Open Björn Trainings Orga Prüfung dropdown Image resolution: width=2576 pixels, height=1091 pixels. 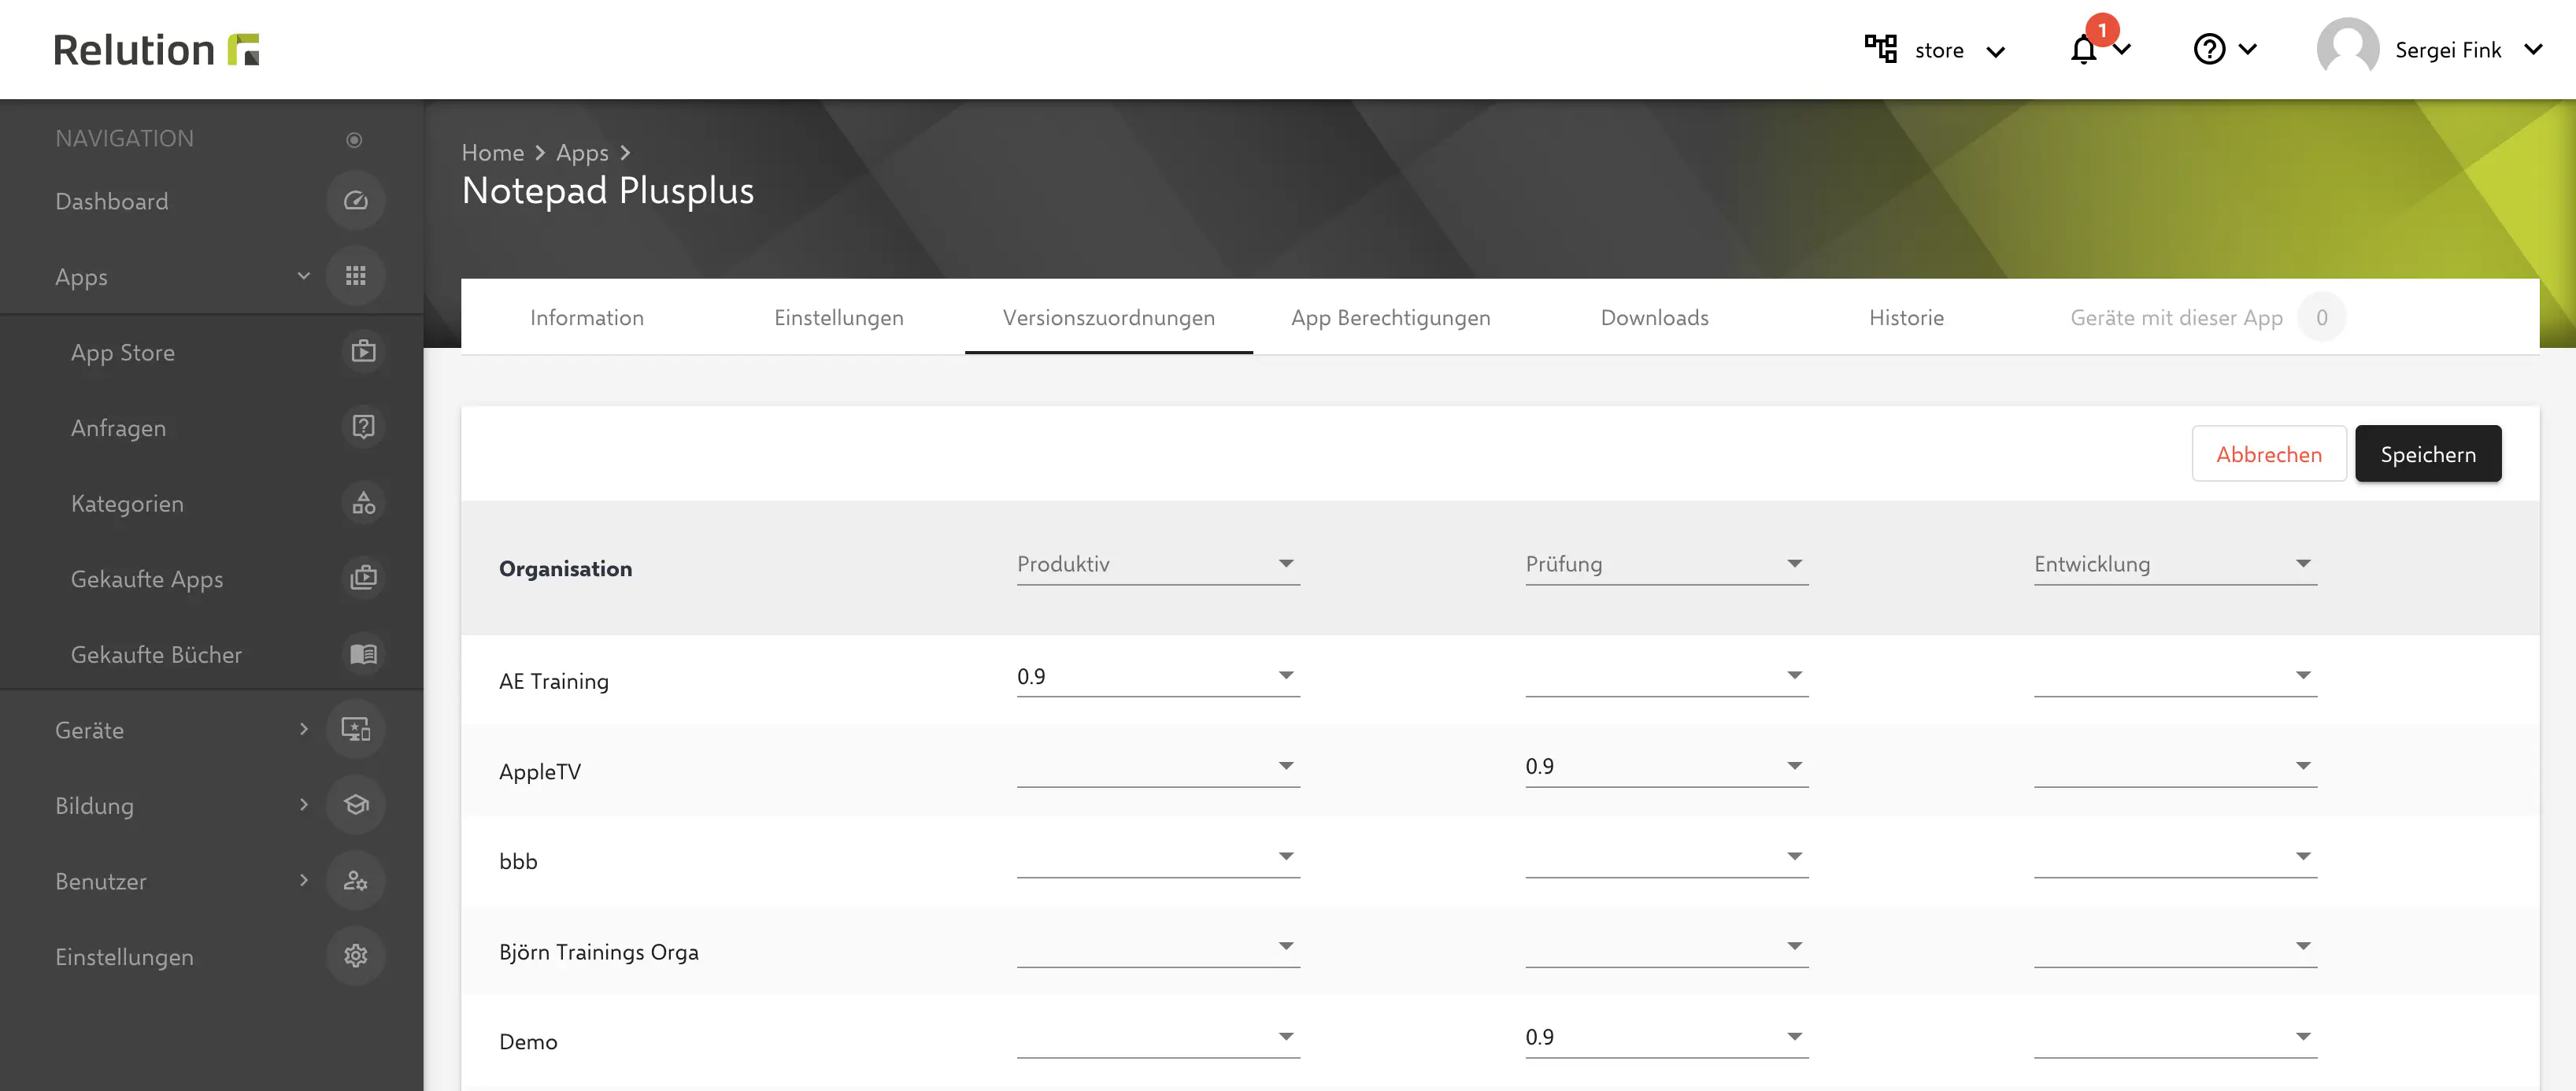[x=1666, y=946]
